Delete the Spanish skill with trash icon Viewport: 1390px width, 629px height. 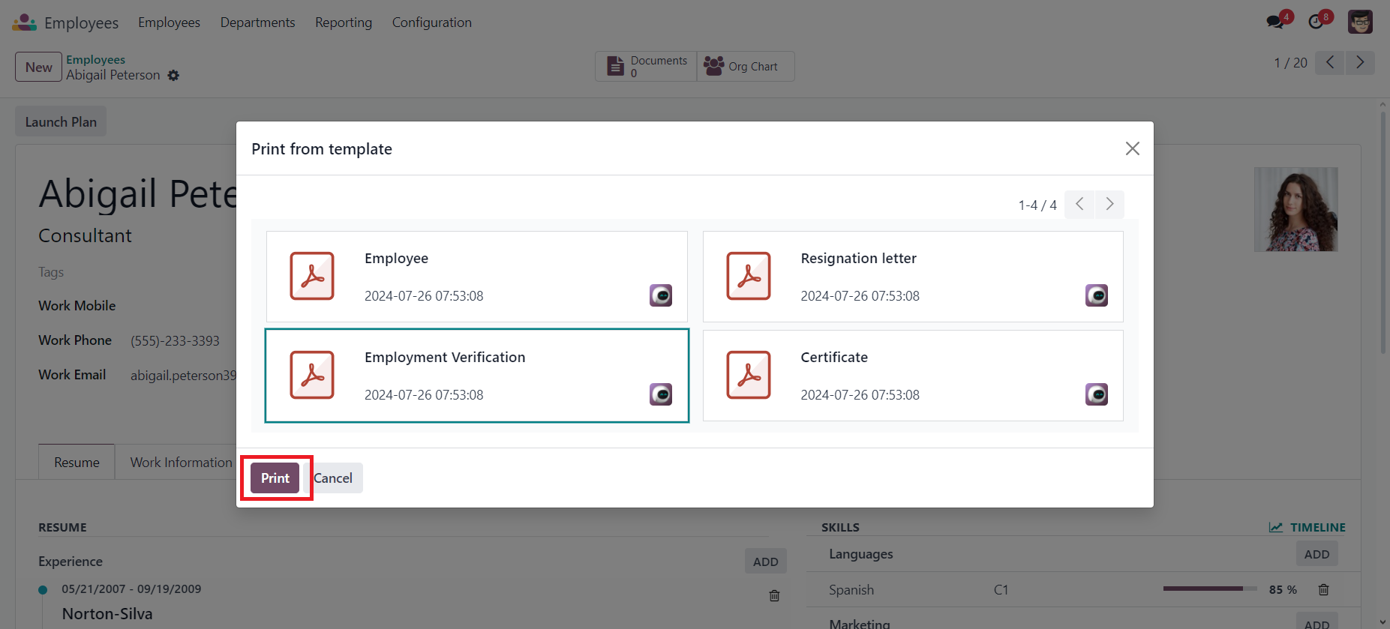(1323, 590)
